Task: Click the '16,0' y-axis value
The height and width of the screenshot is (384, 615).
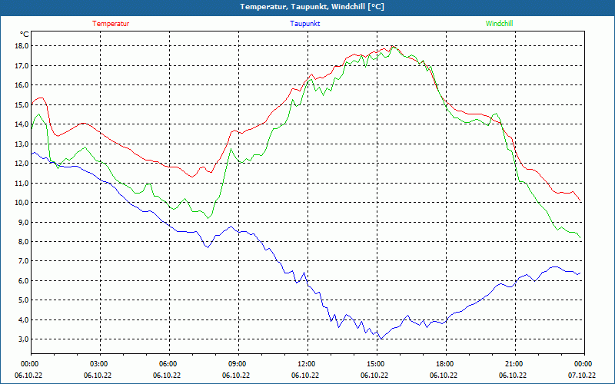Action: pyautogui.click(x=22, y=85)
